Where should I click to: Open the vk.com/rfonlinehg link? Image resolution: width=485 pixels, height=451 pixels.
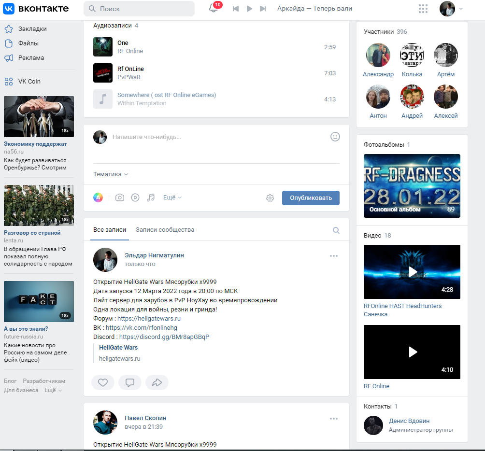(142, 328)
